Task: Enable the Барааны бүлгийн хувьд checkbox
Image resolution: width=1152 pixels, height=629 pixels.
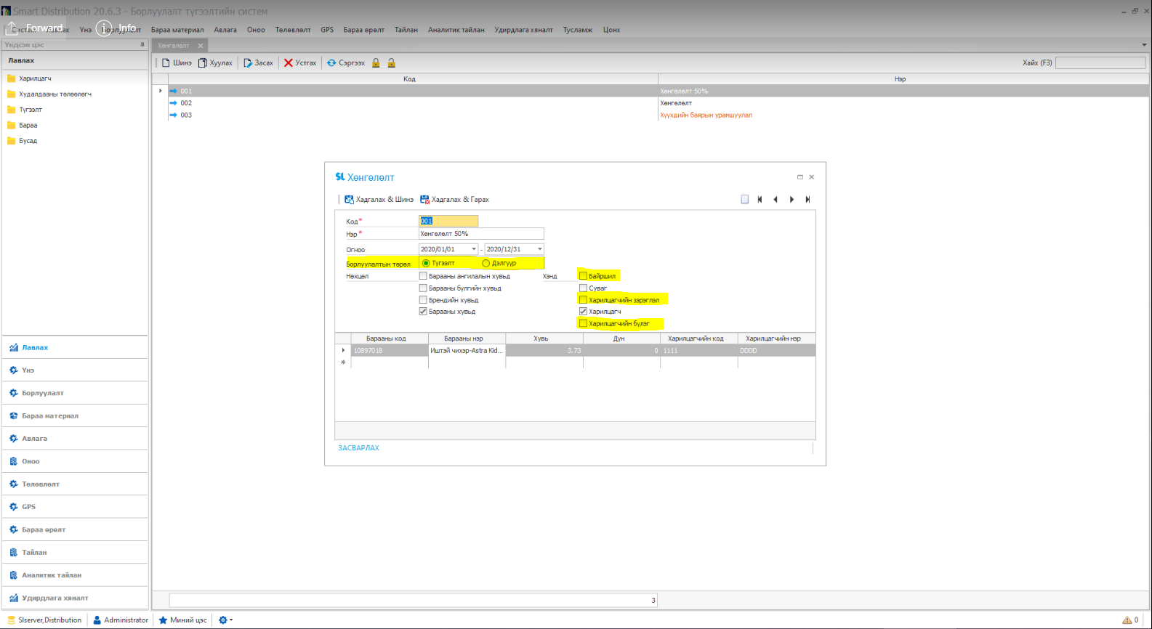Action: pyautogui.click(x=423, y=288)
